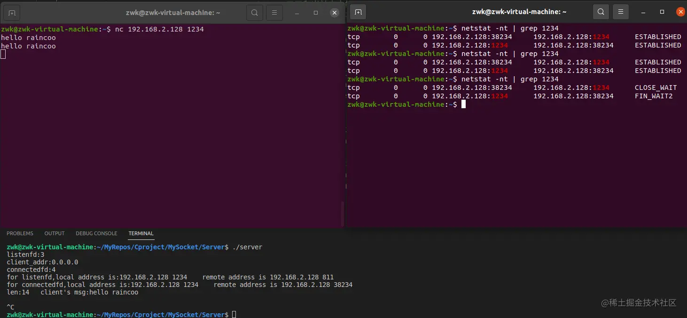
Task: Click the 'client_addr:0.0.0.0' output line
Action: point(42,262)
